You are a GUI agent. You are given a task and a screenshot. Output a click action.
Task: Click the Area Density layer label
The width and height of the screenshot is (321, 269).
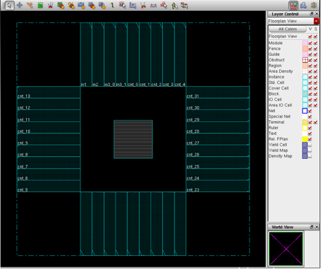point(280,71)
